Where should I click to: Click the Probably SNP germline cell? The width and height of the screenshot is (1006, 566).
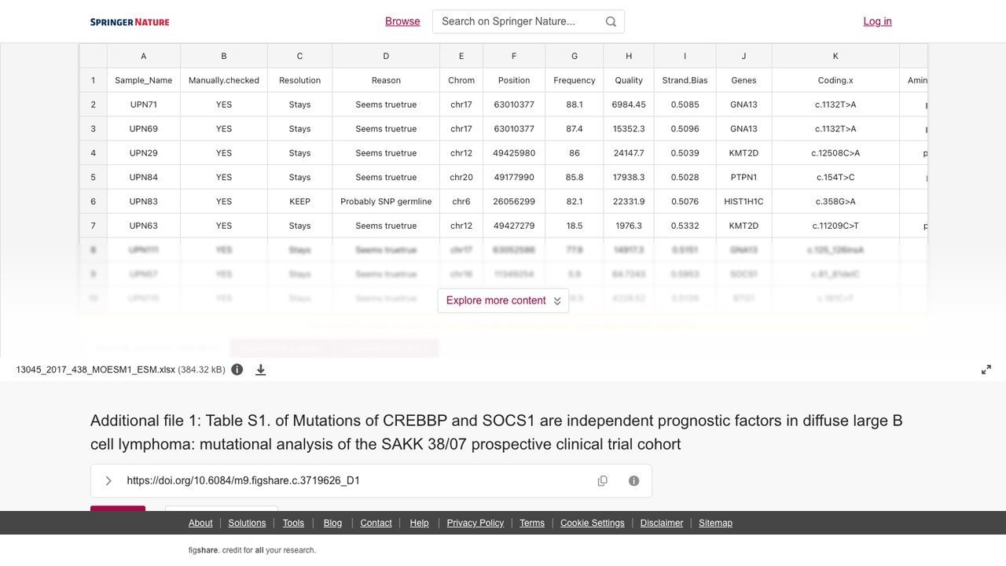tap(386, 201)
